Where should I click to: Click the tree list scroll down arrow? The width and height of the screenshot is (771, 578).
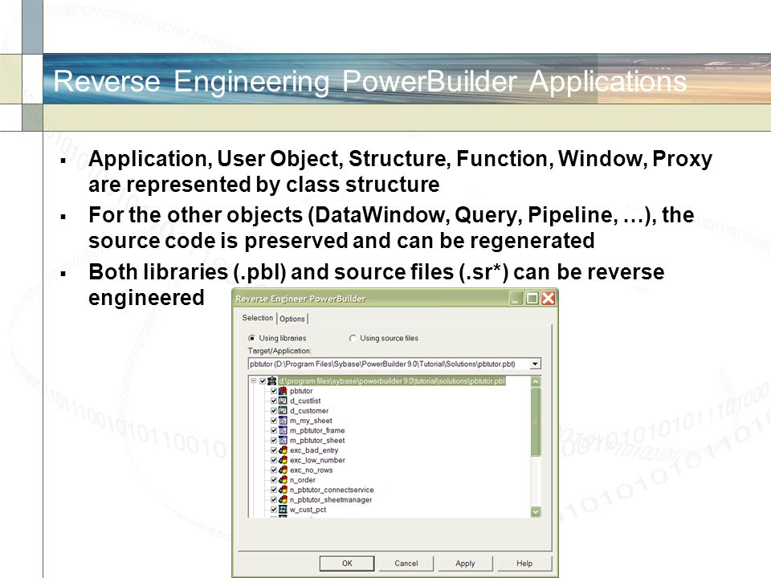pyautogui.click(x=536, y=511)
